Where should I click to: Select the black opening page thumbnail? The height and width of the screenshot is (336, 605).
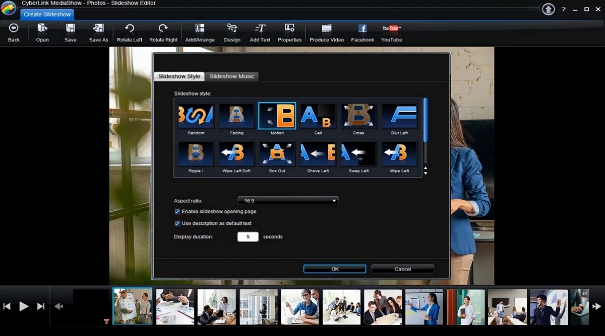[91, 306]
